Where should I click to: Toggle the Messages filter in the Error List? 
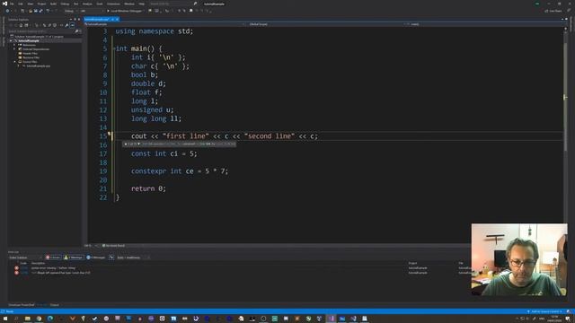[96, 258]
